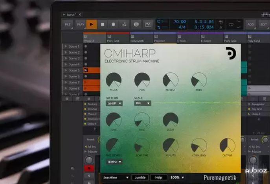270x184 pixels.
Task: Arm recording with the record button
Action: click(x=113, y=24)
